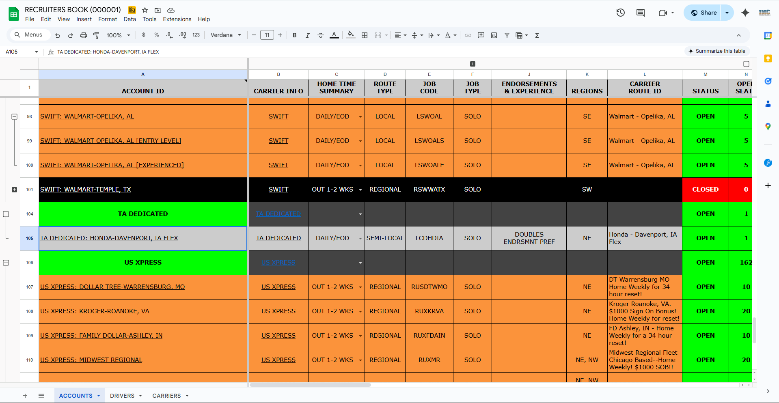The image size is (779, 403).
Task: Open version history clock icon
Action: 620,13
